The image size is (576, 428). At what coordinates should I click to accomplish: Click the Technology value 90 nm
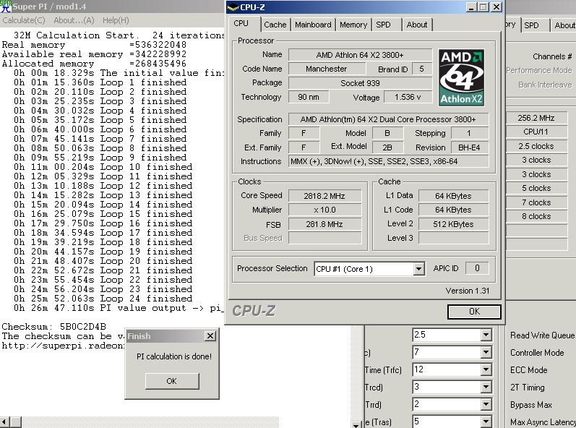coord(309,97)
